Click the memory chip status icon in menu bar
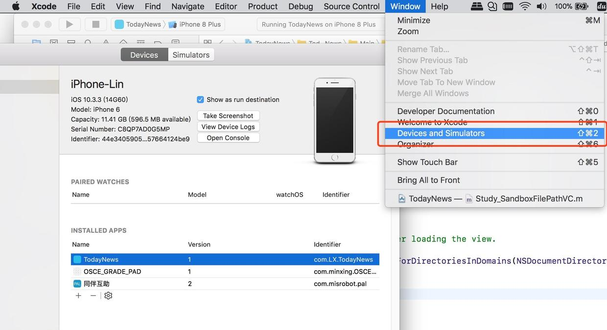The height and width of the screenshot is (330, 607). (508, 6)
